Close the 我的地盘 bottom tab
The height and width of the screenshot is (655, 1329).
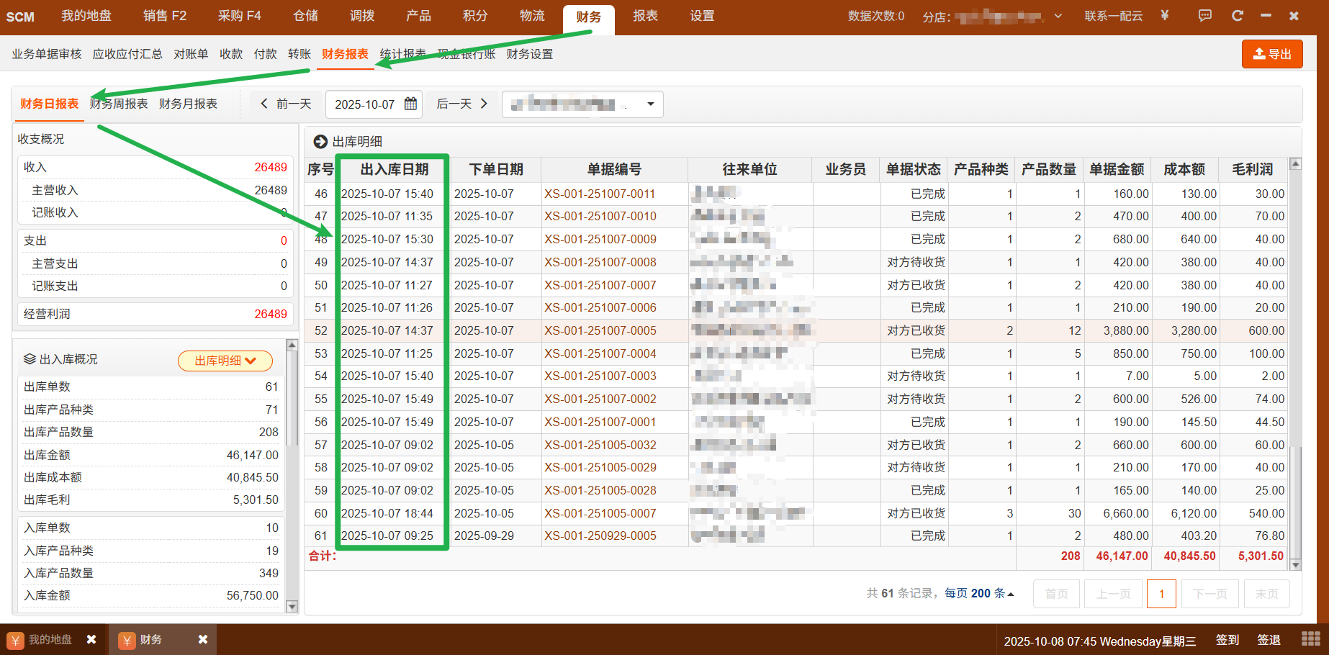coord(91,639)
